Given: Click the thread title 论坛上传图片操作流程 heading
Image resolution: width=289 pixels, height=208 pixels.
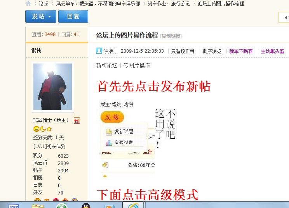Looking at the screenshot, I should (127, 35).
